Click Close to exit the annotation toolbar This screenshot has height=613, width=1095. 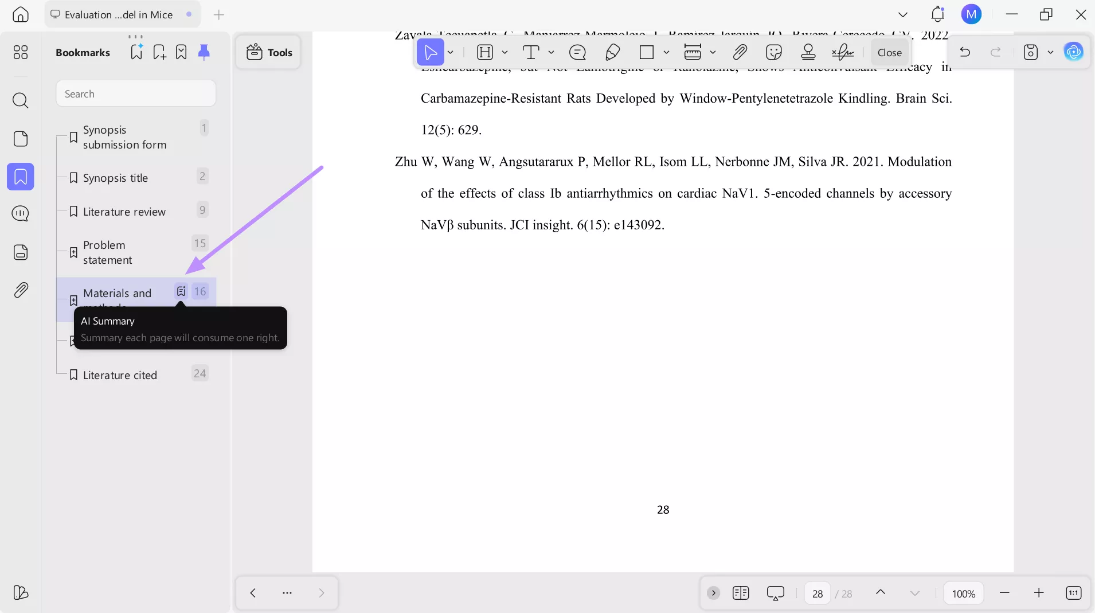[x=889, y=52]
